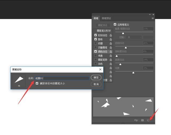Click the 名称 text field containing 纸屑01
Screen dimensions: 171x135
(x=62, y=78)
